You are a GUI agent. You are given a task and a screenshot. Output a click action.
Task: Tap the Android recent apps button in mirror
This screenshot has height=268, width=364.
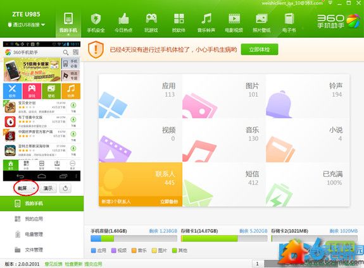pyautogui.click(x=63, y=176)
